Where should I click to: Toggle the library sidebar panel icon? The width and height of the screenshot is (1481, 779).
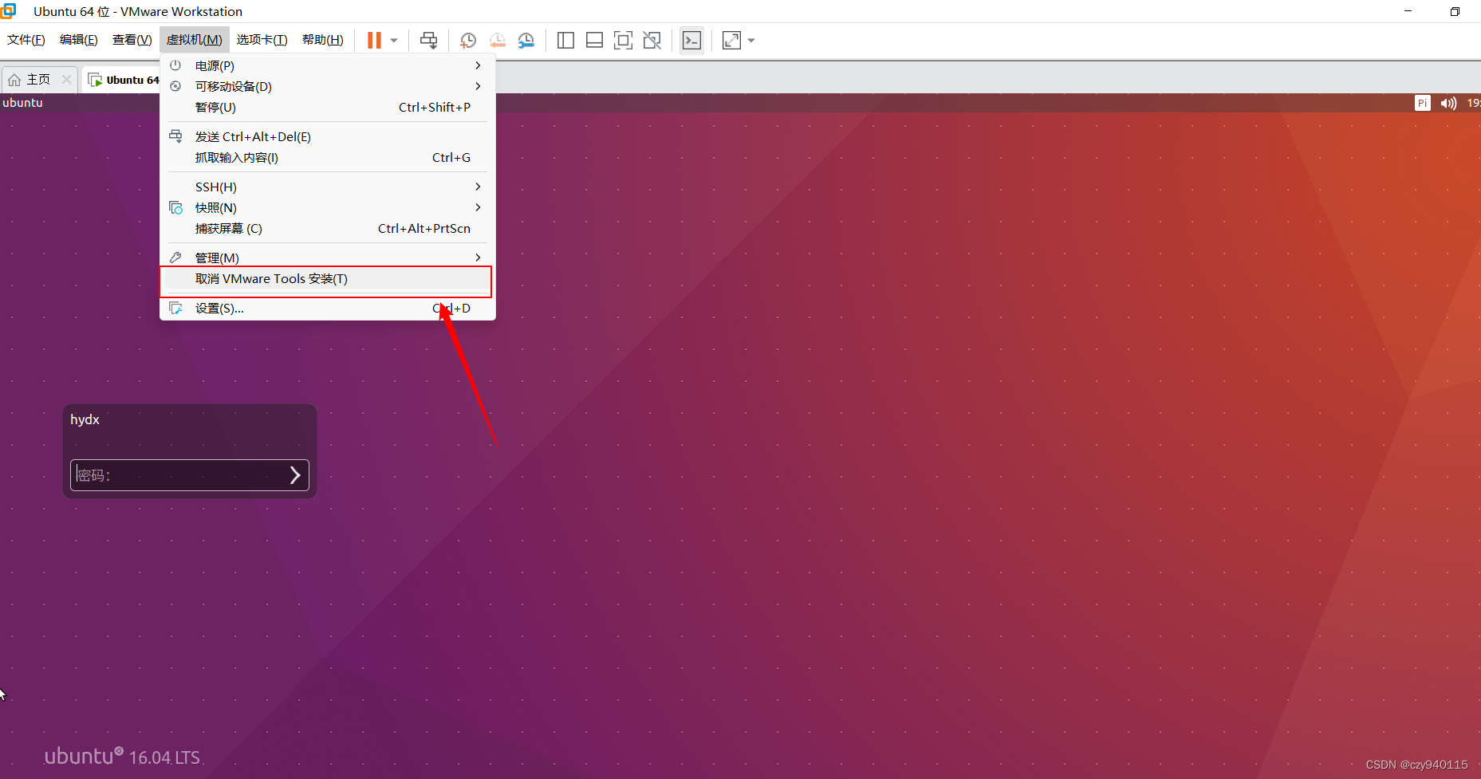565,40
